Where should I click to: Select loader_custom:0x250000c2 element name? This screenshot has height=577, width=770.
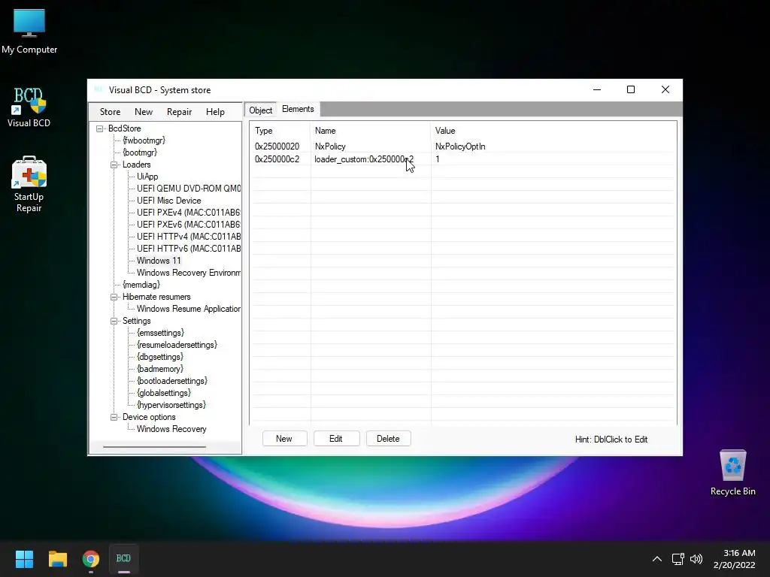(364, 159)
